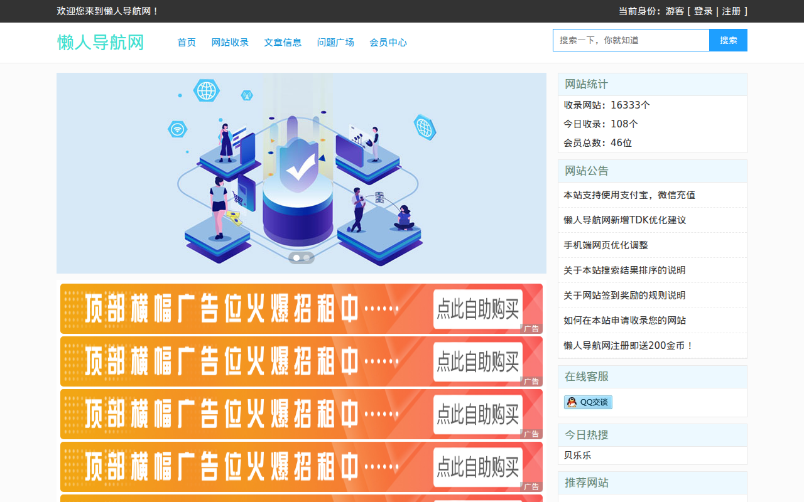This screenshot has width=804, height=502.
Task: Click the search input field
Action: click(631, 40)
